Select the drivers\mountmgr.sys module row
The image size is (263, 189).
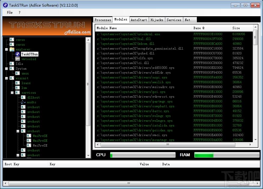tap(174, 140)
